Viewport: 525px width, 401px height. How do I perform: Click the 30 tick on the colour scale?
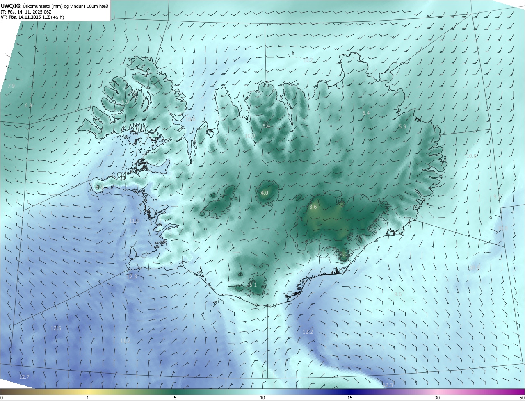(437, 398)
